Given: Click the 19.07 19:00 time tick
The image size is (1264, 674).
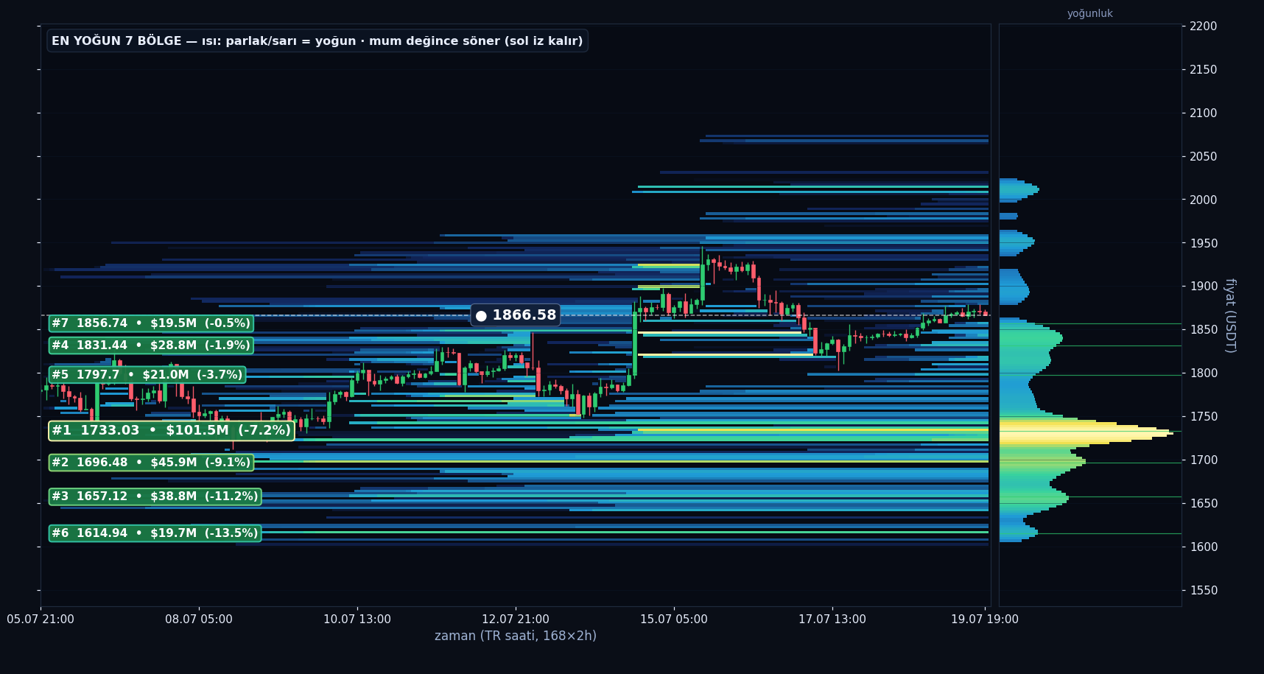Looking at the screenshot, I should 985,619.
